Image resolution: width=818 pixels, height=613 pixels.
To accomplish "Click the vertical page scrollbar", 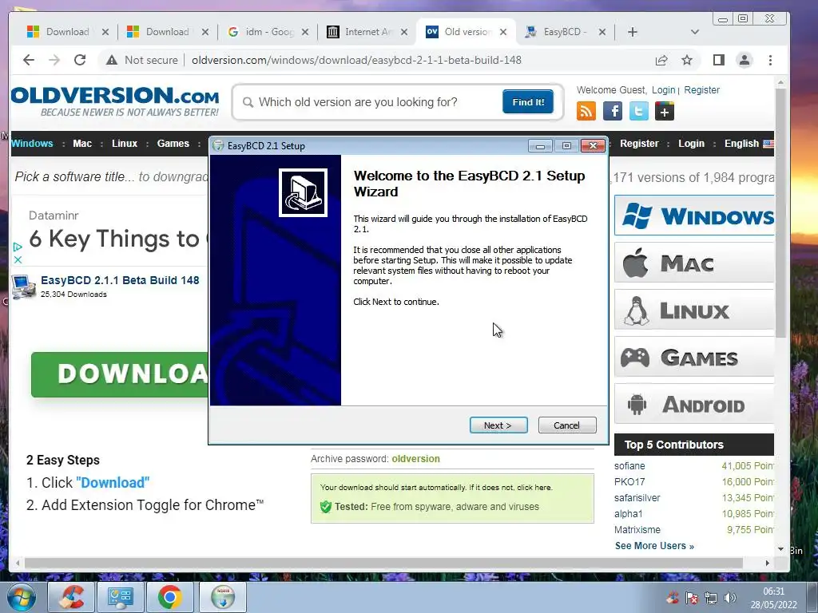I will tap(780, 212).
